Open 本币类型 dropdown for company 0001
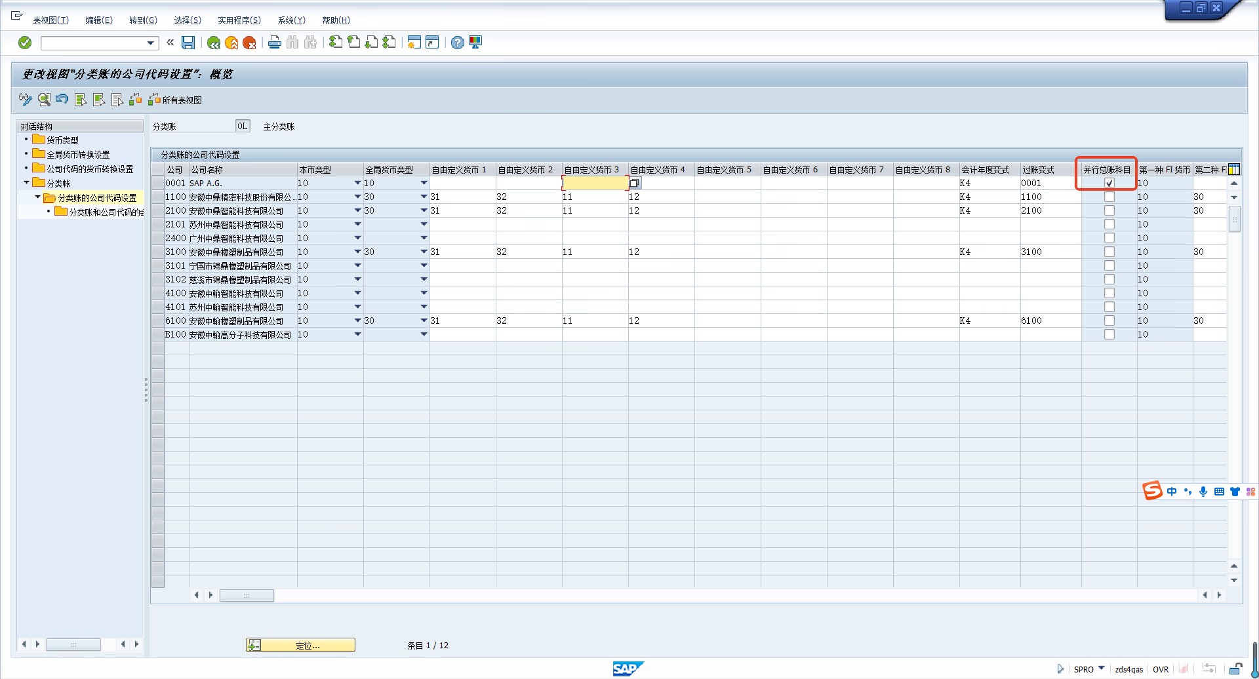 coord(357,183)
